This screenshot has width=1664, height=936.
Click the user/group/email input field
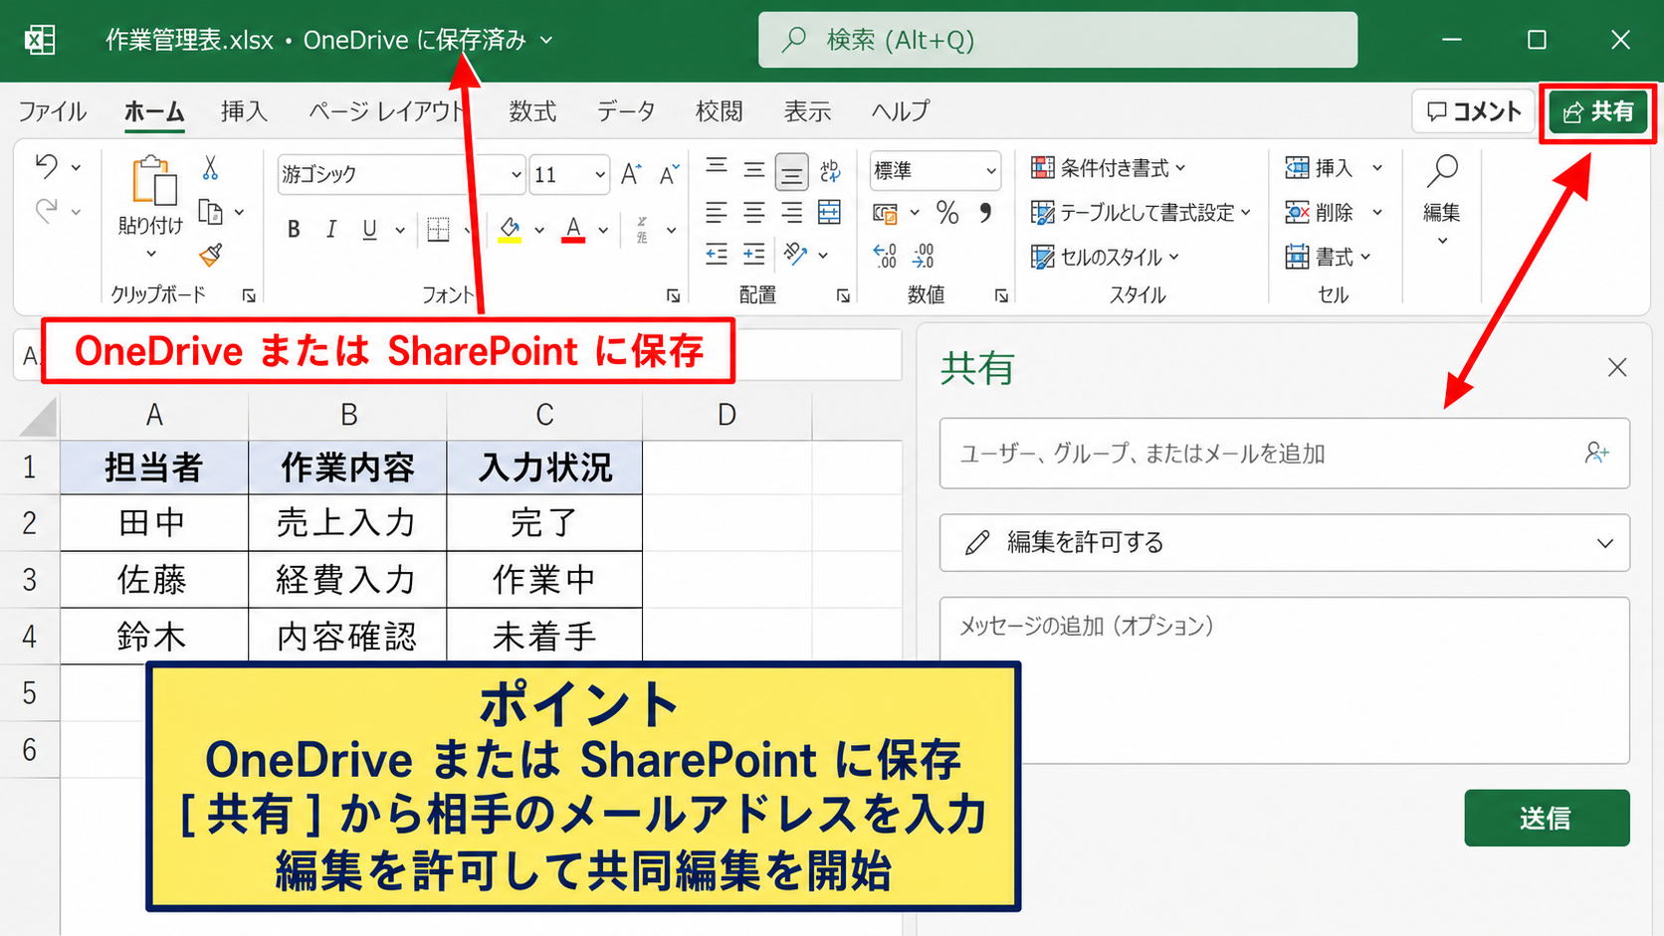point(1285,454)
